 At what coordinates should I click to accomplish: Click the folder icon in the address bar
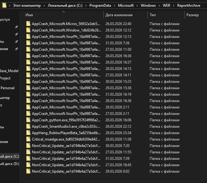pos(4,5)
